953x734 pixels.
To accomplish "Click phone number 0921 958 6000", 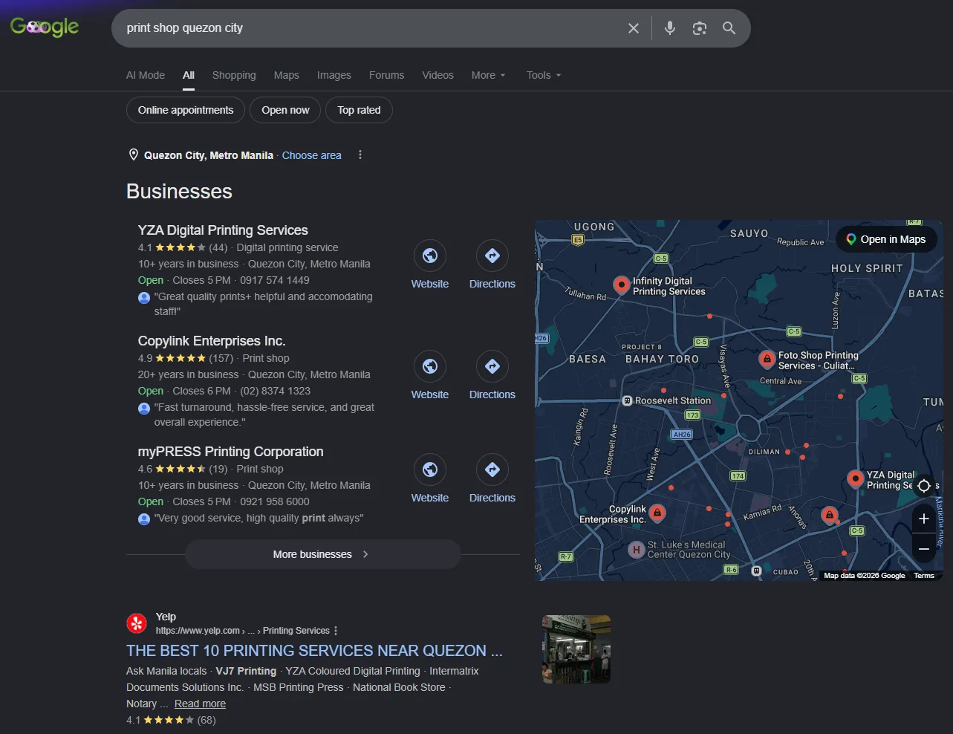I will point(275,501).
